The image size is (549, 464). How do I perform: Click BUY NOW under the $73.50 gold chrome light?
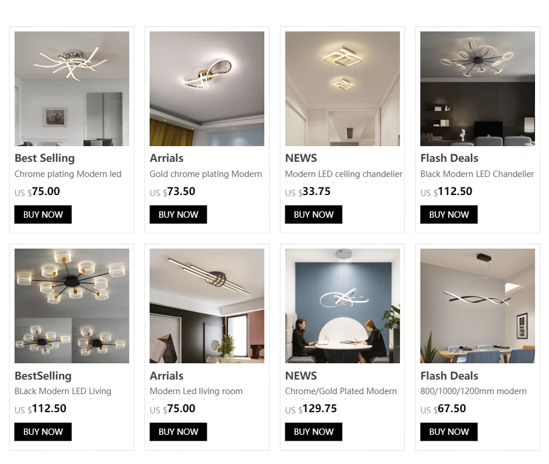click(x=178, y=214)
